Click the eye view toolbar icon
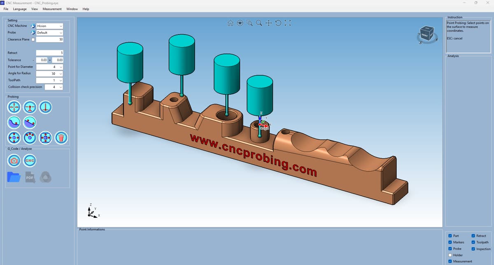This screenshot has width=494, height=265. pyautogui.click(x=240, y=23)
